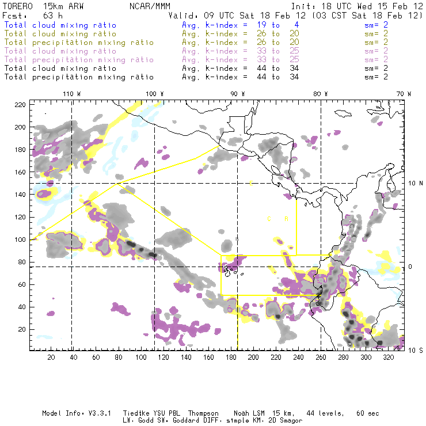The height and width of the screenshot is (426, 426).
Task: Click olive 'Total cloud mixing ratio' legend line
Action: pyautogui.click(x=60, y=34)
